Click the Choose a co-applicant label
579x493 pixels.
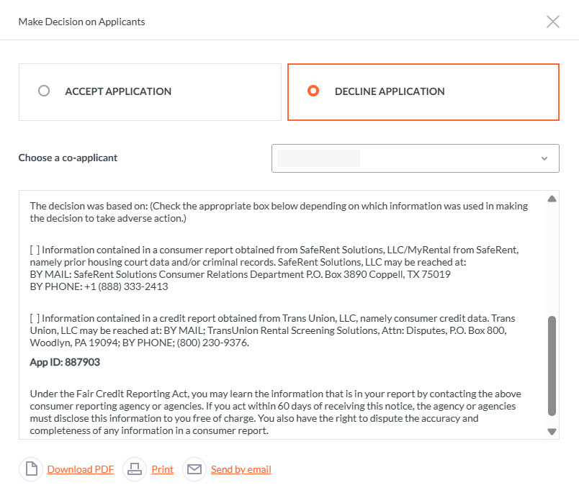(68, 158)
